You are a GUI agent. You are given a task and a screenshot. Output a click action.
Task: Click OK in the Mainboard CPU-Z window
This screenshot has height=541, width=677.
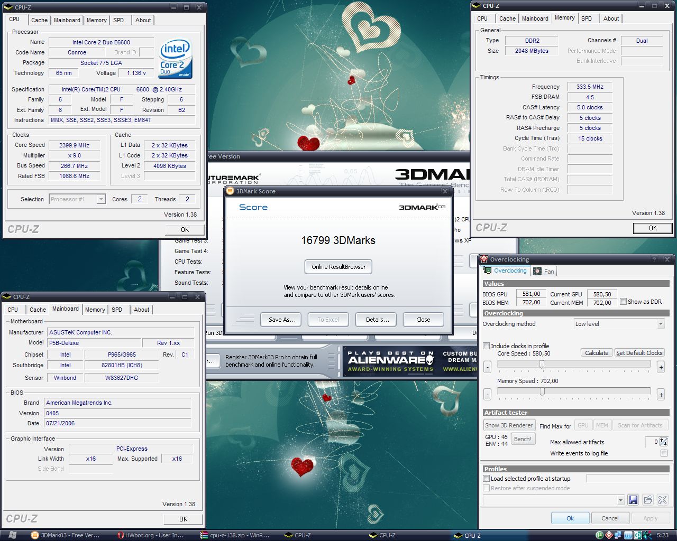pos(183,519)
